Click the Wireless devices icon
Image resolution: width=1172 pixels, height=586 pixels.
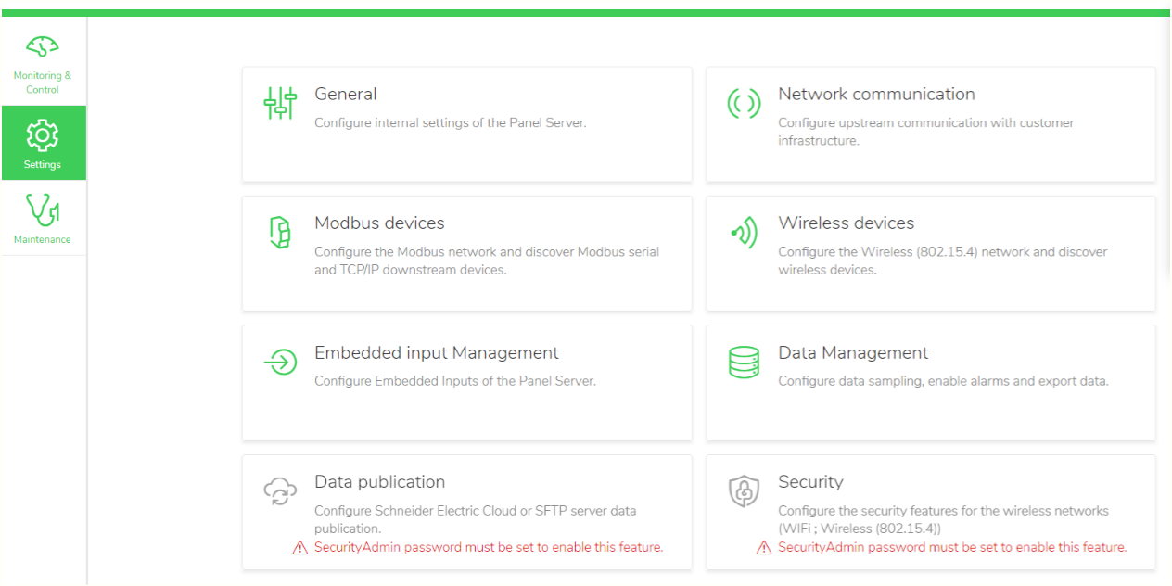tap(744, 233)
